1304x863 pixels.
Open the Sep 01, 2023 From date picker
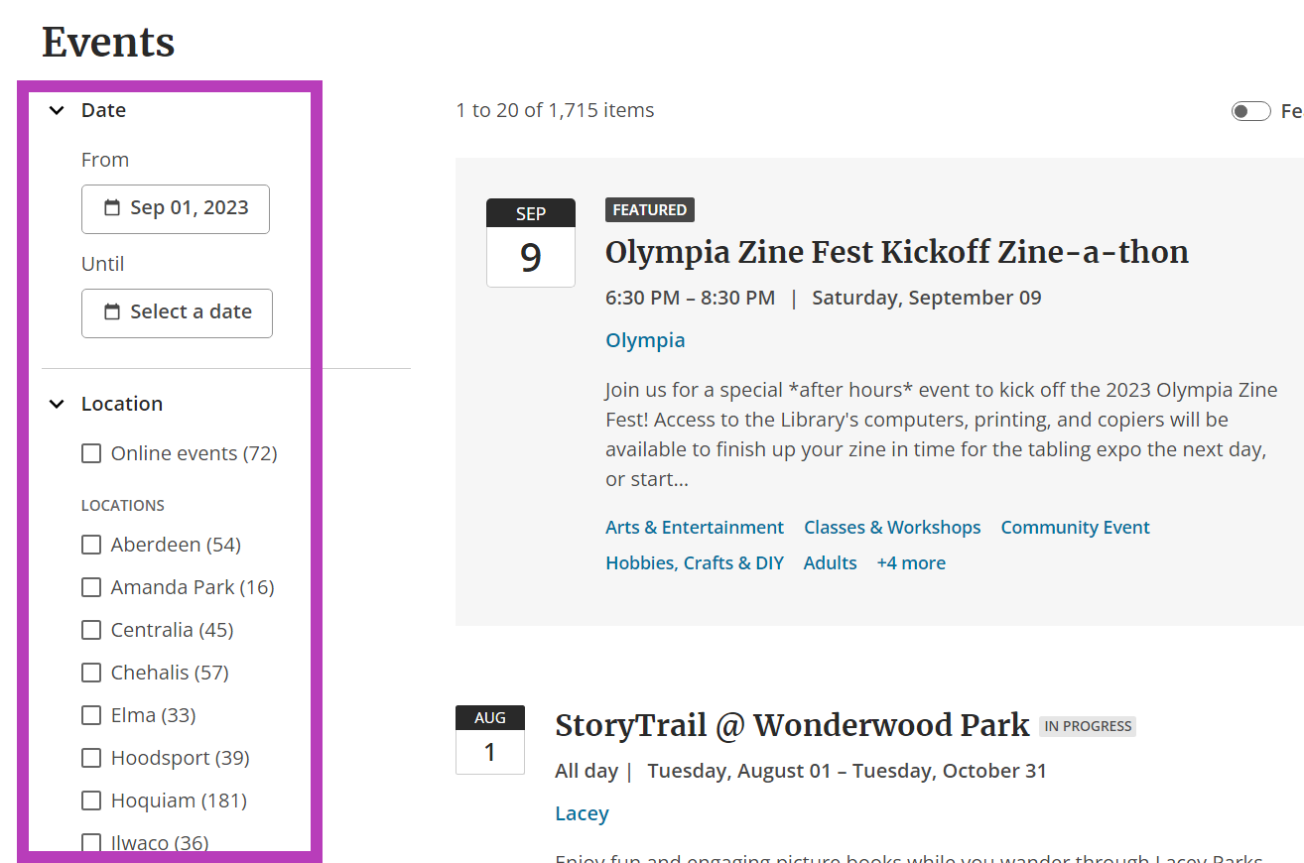176,209
